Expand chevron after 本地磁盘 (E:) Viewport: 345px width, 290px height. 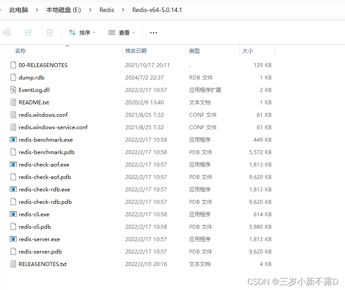pos(90,10)
